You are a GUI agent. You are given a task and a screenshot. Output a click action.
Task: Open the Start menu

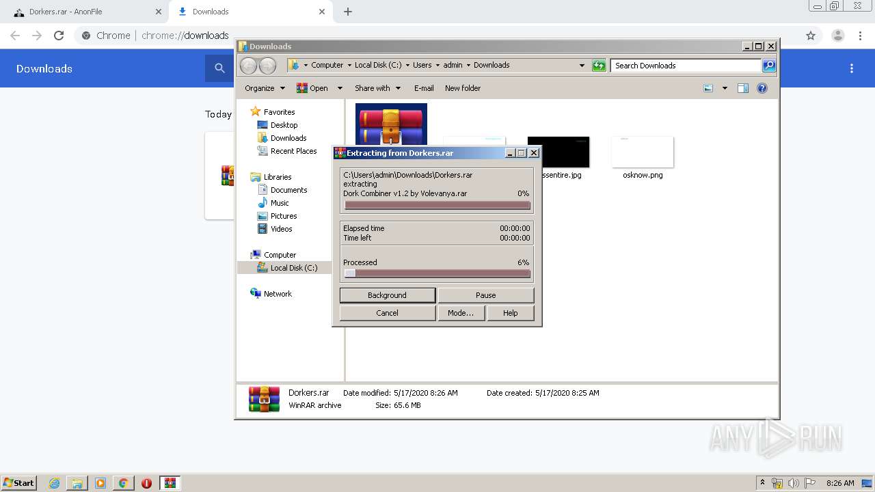(x=19, y=483)
